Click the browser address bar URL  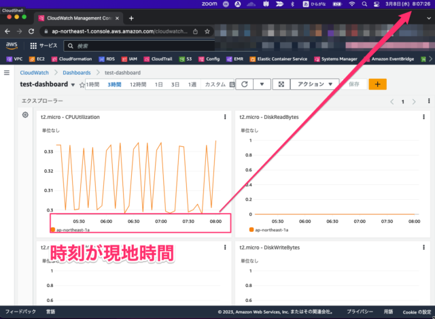click(x=120, y=31)
